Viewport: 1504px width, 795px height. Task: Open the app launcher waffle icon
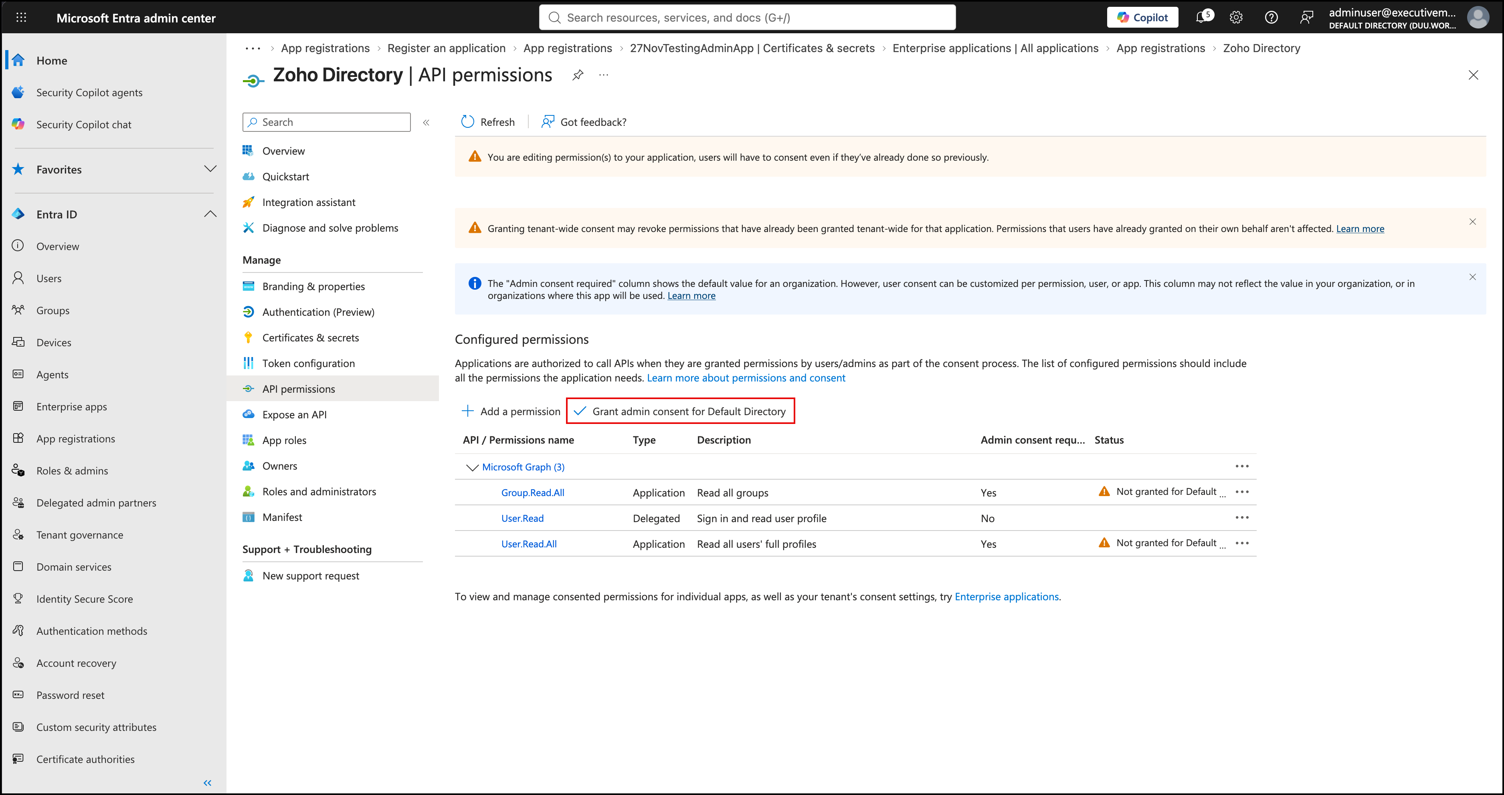pos(21,18)
